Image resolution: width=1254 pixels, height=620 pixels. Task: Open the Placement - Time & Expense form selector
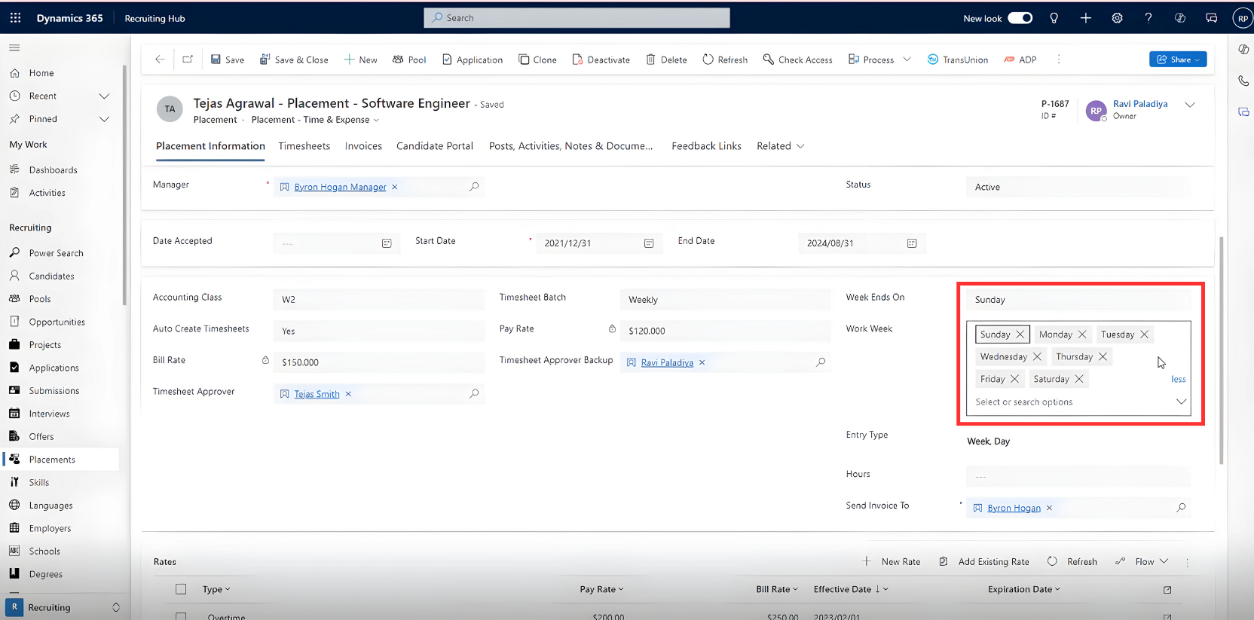point(315,120)
